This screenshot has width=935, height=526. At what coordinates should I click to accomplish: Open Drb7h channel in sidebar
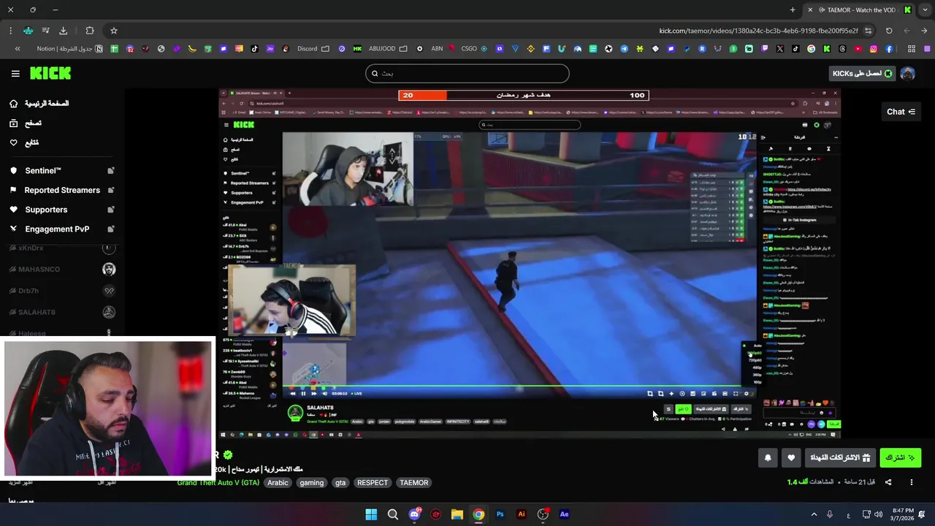[x=62, y=291]
